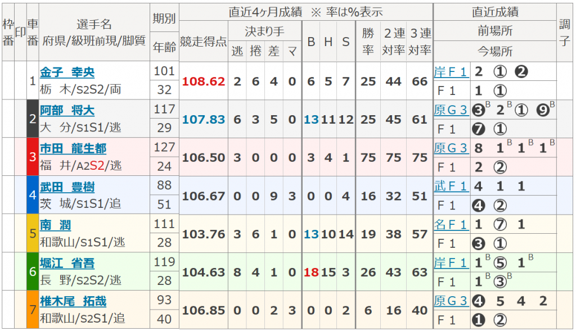Screen dimensions: 576x331
Task: Select the 武田 豊樹 racer link
Action: [67, 187]
